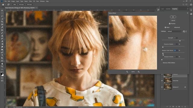Screen dimensions: 193x108
Task: Choose the Basic radio option
Action: point(165,27)
